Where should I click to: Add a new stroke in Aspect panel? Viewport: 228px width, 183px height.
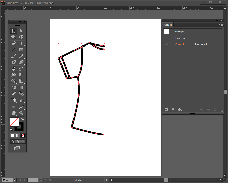pyautogui.click(x=166, y=110)
